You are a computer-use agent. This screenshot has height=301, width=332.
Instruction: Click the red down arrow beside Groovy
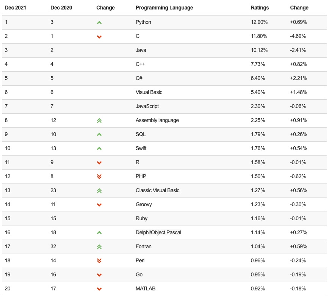click(x=99, y=205)
